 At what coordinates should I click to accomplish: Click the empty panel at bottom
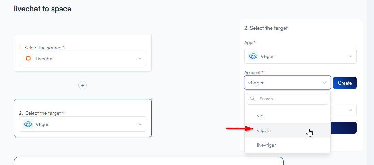tap(148, 161)
